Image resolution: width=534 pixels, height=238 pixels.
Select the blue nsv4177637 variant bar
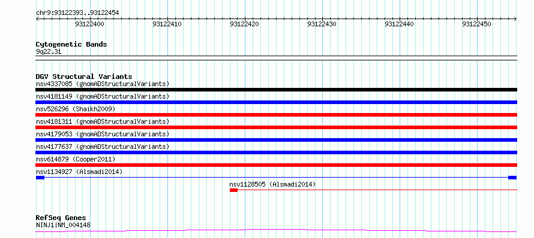(276, 152)
